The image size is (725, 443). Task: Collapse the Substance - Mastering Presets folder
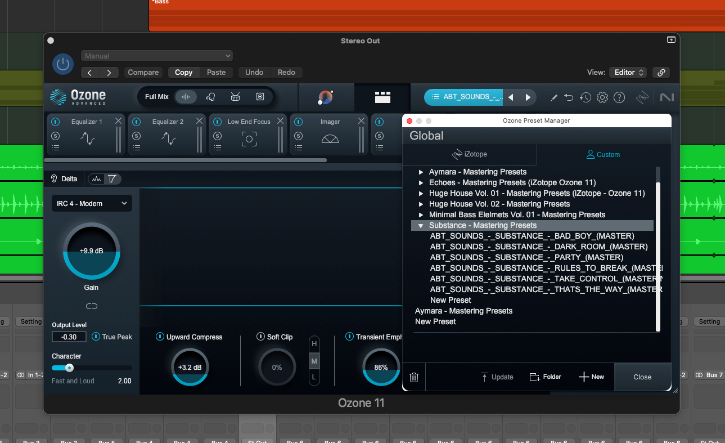421,225
